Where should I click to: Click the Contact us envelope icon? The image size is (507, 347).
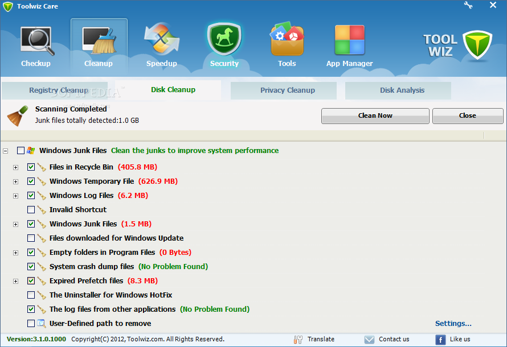[x=369, y=339]
